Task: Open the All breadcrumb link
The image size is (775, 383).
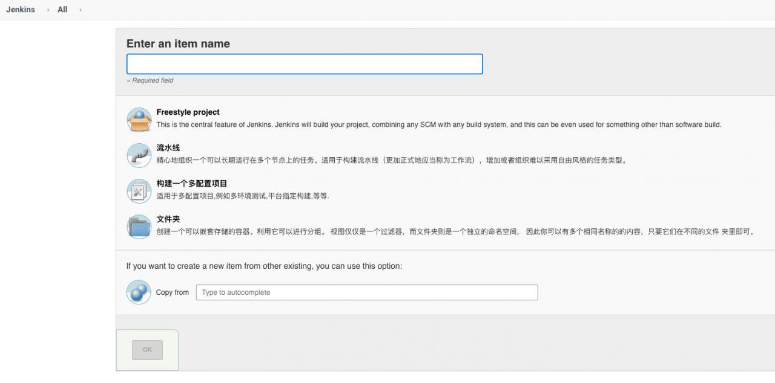Action: coord(62,10)
